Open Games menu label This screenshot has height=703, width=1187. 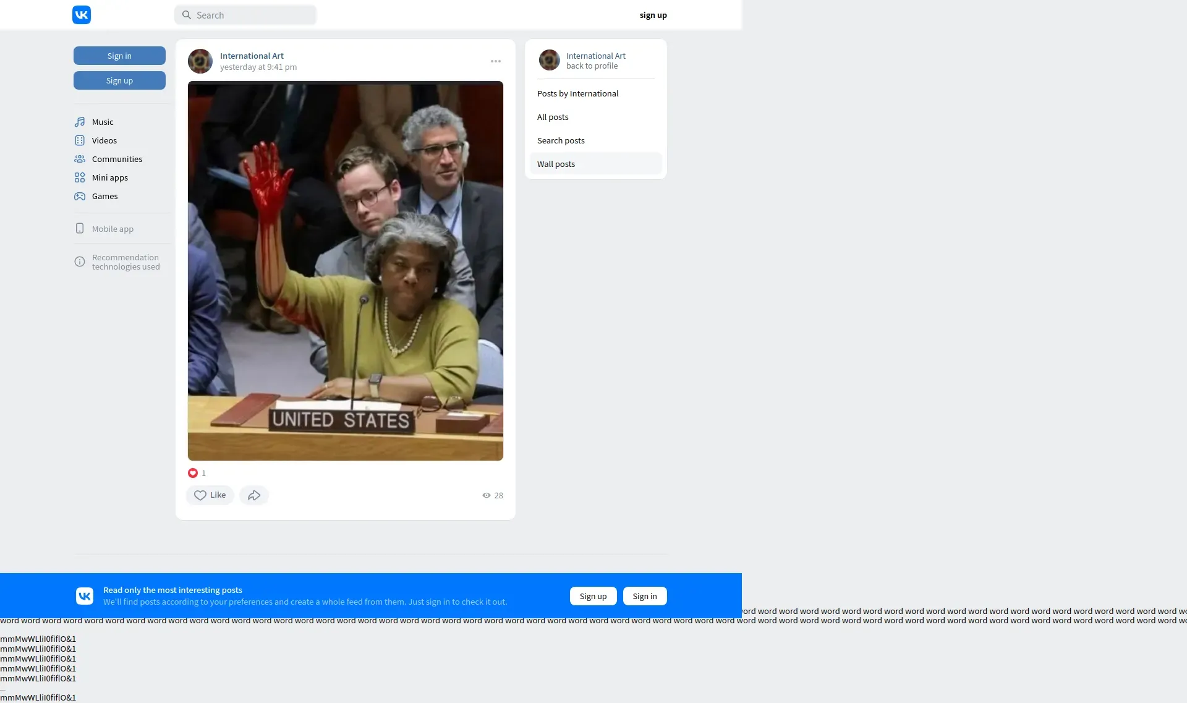[104, 196]
